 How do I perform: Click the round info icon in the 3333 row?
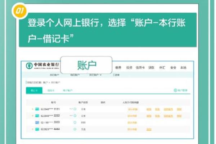pyautogui.click(x=75, y=122)
